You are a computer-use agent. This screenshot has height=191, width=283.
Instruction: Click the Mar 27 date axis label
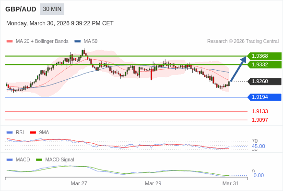[x=79, y=183]
